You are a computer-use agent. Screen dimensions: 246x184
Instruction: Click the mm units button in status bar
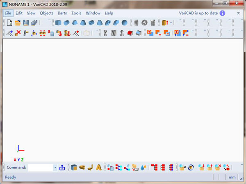pos(232,177)
